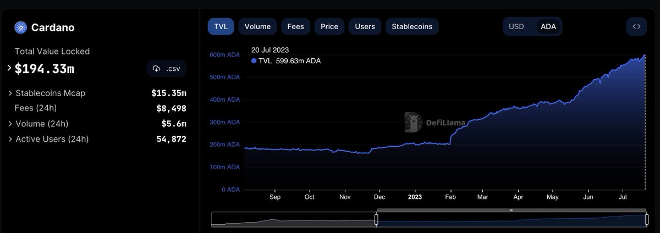The height and width of the screenshot is (233, 660).
Task: Click the Total Value Locked label
Action: (52, 51)
